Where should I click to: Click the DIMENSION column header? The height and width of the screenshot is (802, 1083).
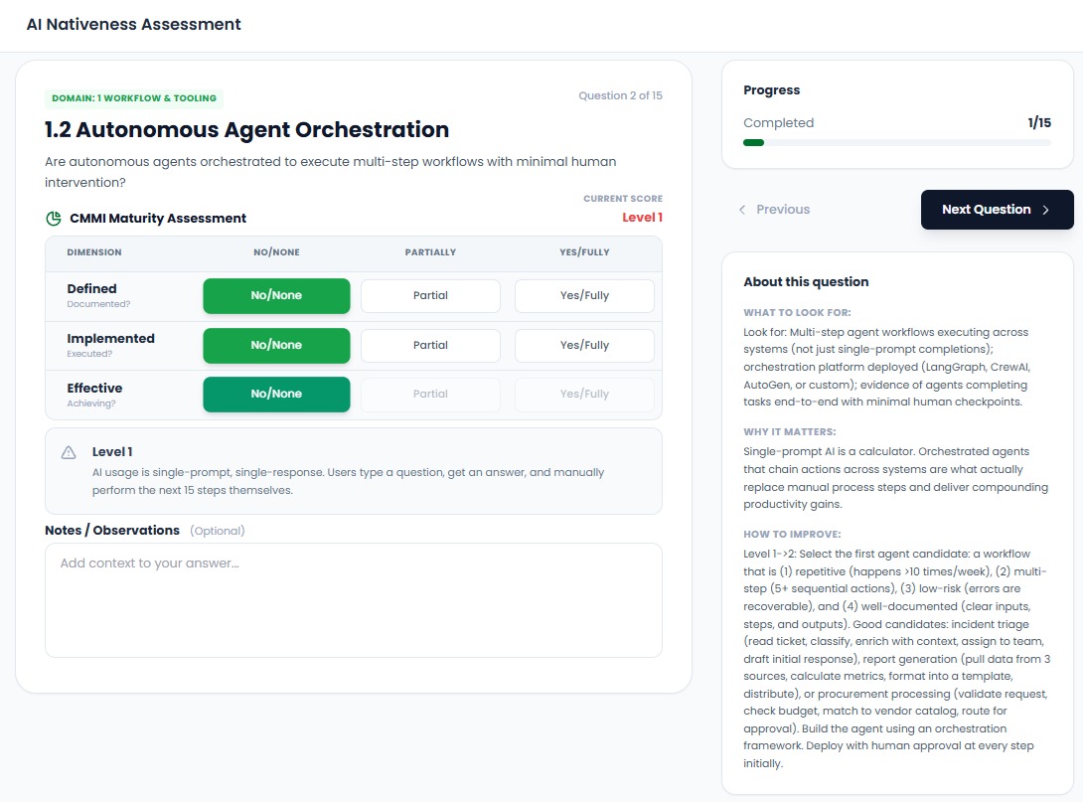point(94,252)
